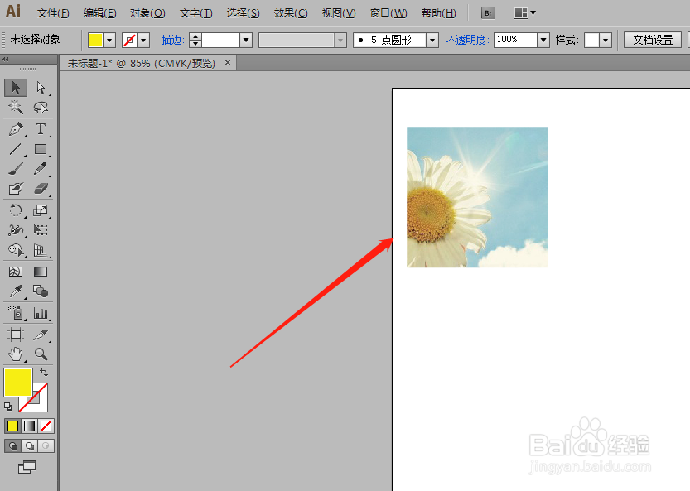
Task: Select the Zoom tool
Action: [41, 354]
